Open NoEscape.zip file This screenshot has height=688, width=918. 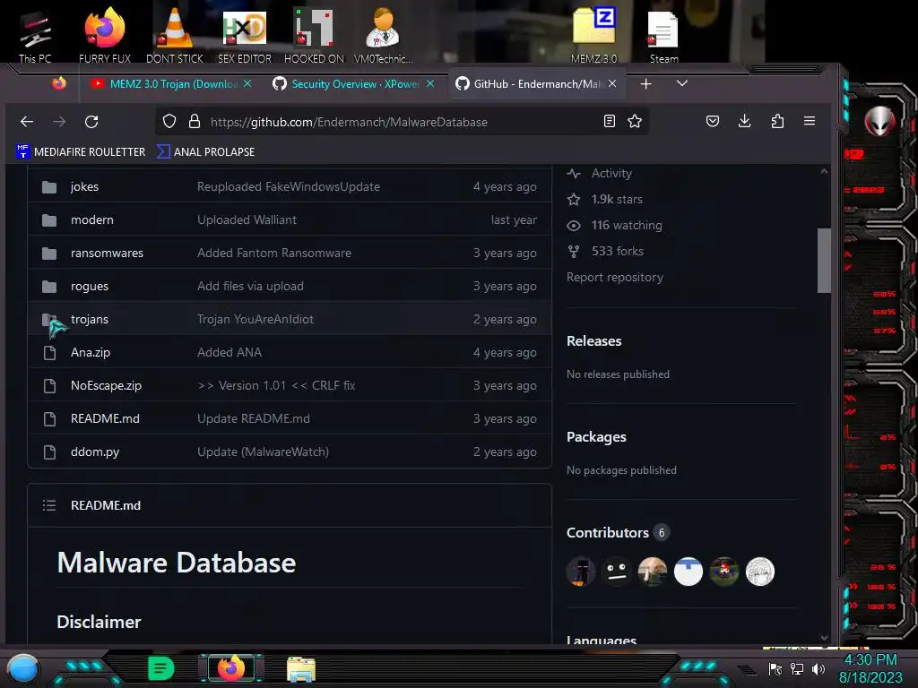pyautogui.click(x=106, y=385)
